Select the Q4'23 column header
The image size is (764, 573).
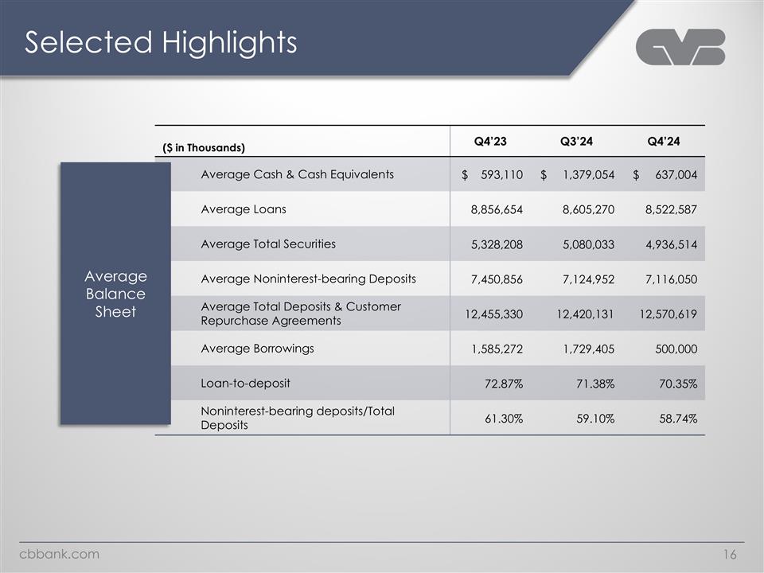[x=490, y=142]
